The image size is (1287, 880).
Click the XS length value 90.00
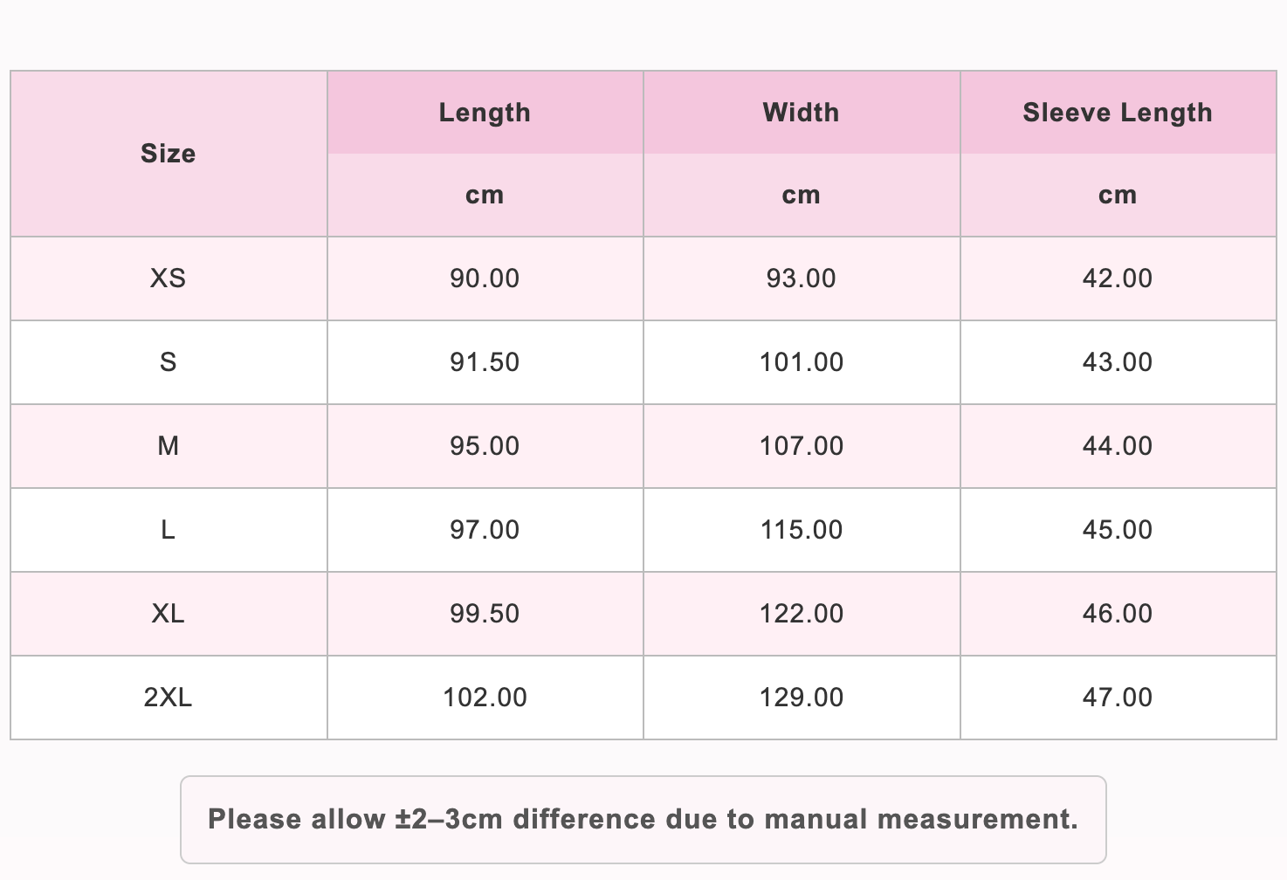coord(485,278)
